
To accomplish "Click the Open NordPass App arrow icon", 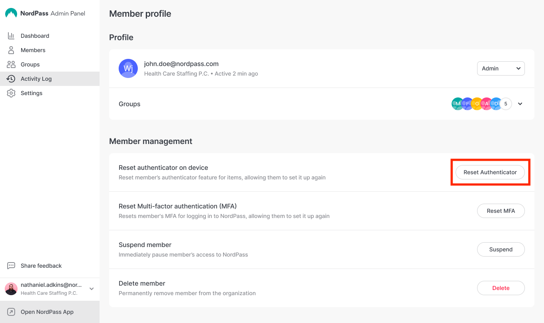I will pyautogui.click(x=11, y=312).
